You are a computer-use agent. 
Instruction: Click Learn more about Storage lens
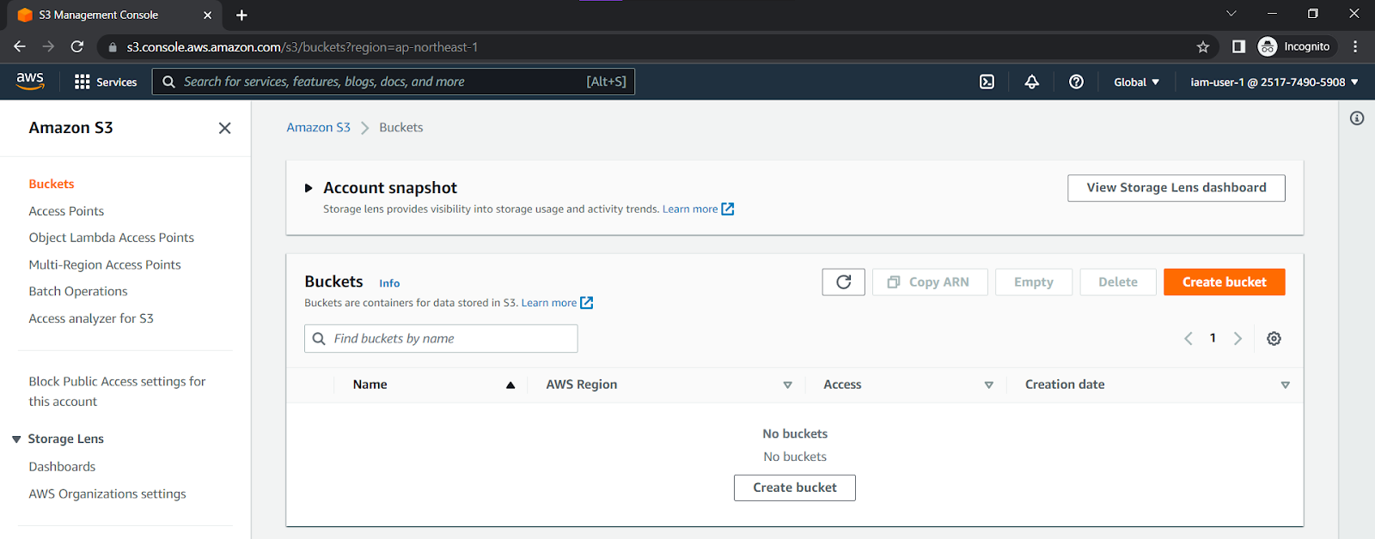[690, 209]
